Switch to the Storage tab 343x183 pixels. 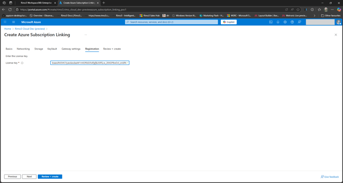(x=38, y=49)
